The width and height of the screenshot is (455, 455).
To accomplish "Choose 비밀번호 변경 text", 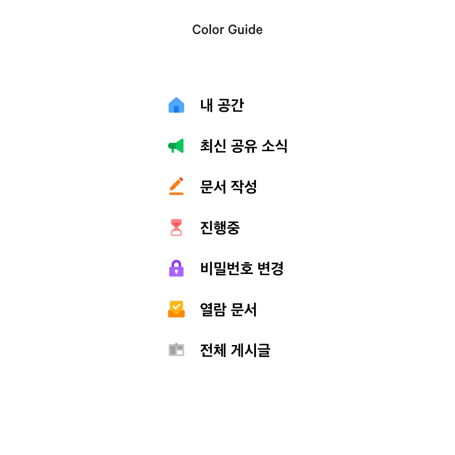I will pos(242,269).
